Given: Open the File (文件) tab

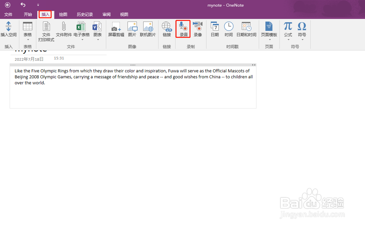Looking at the screenshot, I should point(8,14).
